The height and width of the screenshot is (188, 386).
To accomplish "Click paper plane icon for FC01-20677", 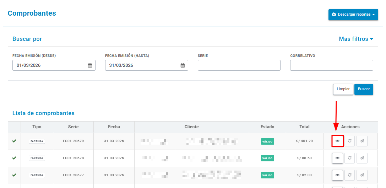I will (362, 175).
